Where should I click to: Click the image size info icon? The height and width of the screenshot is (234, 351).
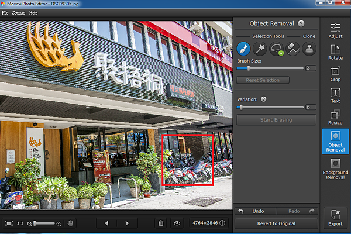(x=222, y=223)
